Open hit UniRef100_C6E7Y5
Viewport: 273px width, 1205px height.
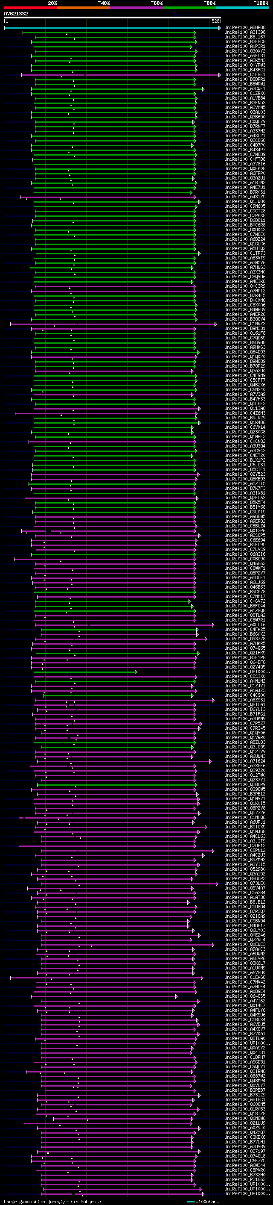(245, 1161)
